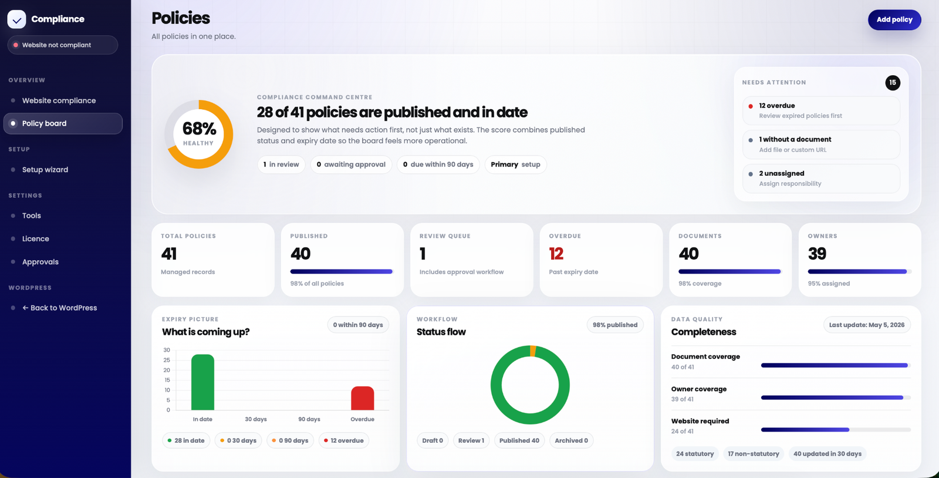Click the 24 statutory chip
This screenshot has width=939, height=478.
[695, 454]
